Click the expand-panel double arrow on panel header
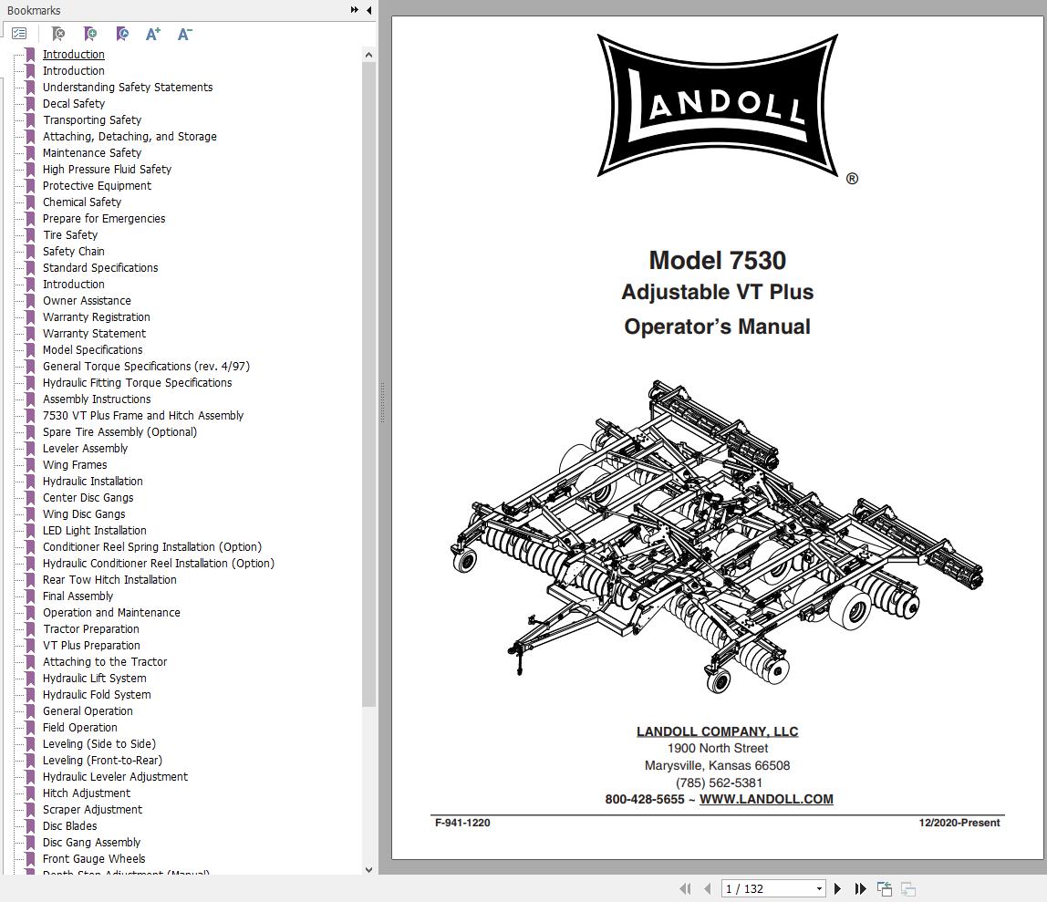The image size is (1047, 902). tap(354, 10)
